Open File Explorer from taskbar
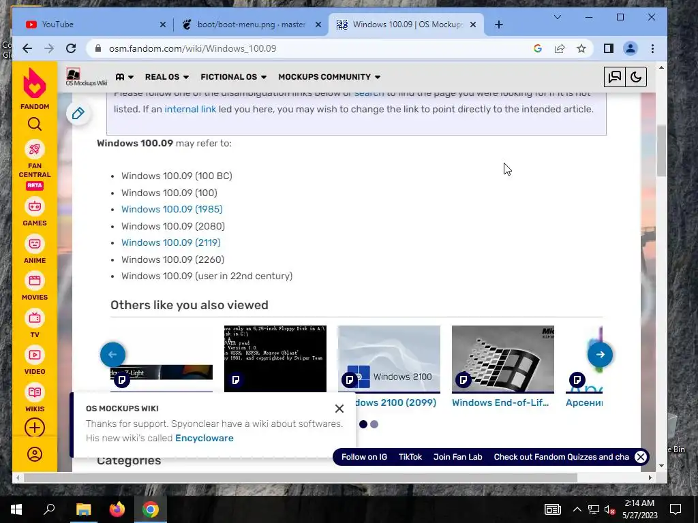Viewport: 698px width, 523px height. [83, 509]
